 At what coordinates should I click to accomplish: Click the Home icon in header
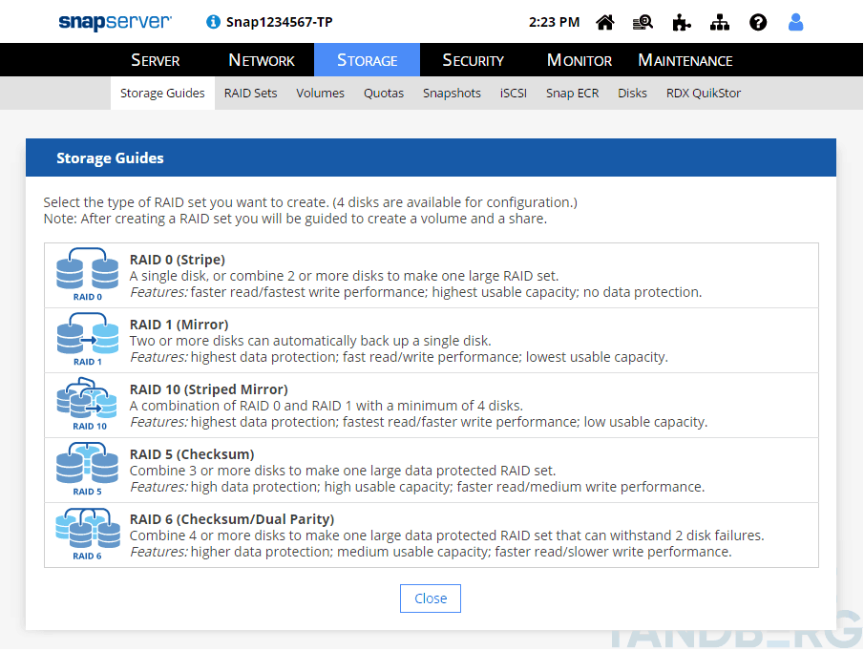604,22
